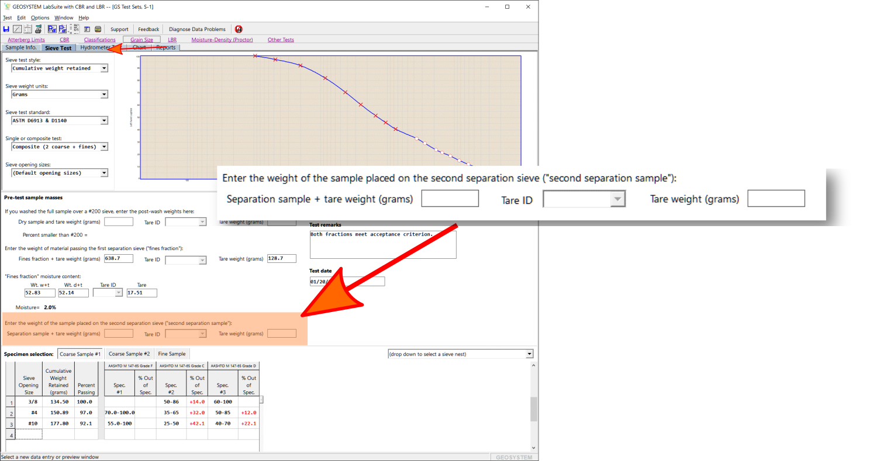887x461 pixels.
Task: Open the Options menu
Action: coord(40,18)
